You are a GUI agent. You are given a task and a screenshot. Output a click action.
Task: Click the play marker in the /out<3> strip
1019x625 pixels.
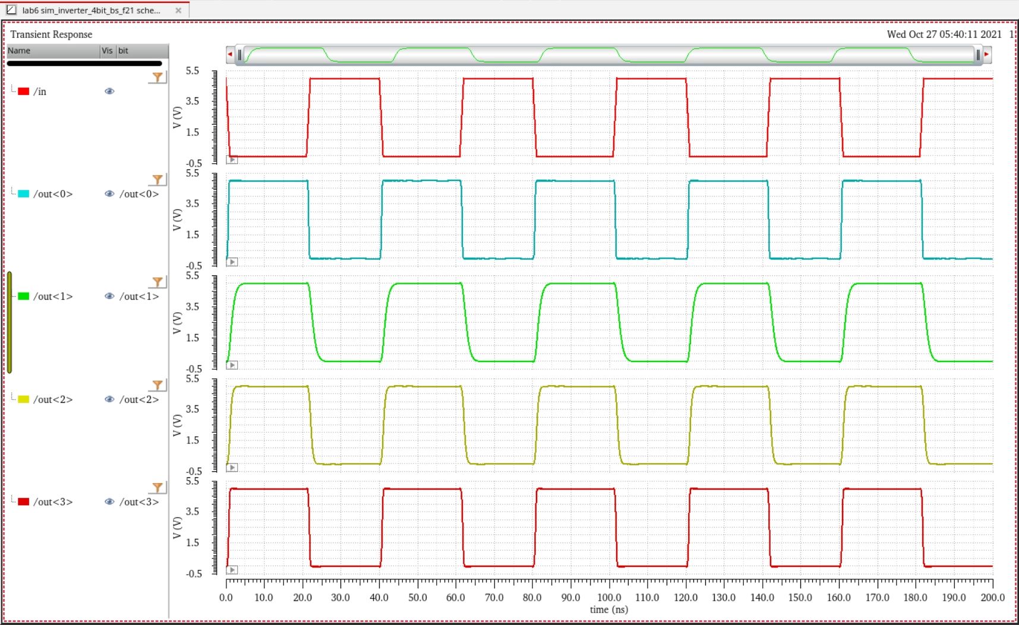[x=232, y=570]
